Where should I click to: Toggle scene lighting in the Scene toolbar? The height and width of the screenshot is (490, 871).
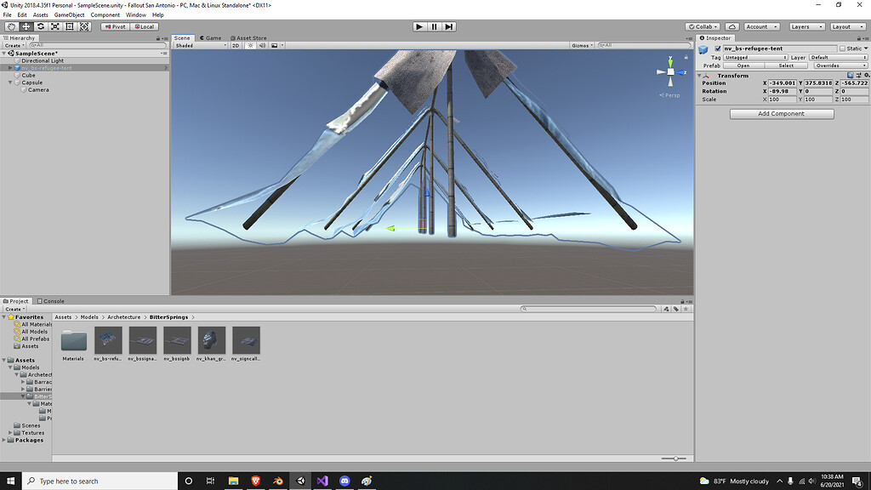[249, 45]
